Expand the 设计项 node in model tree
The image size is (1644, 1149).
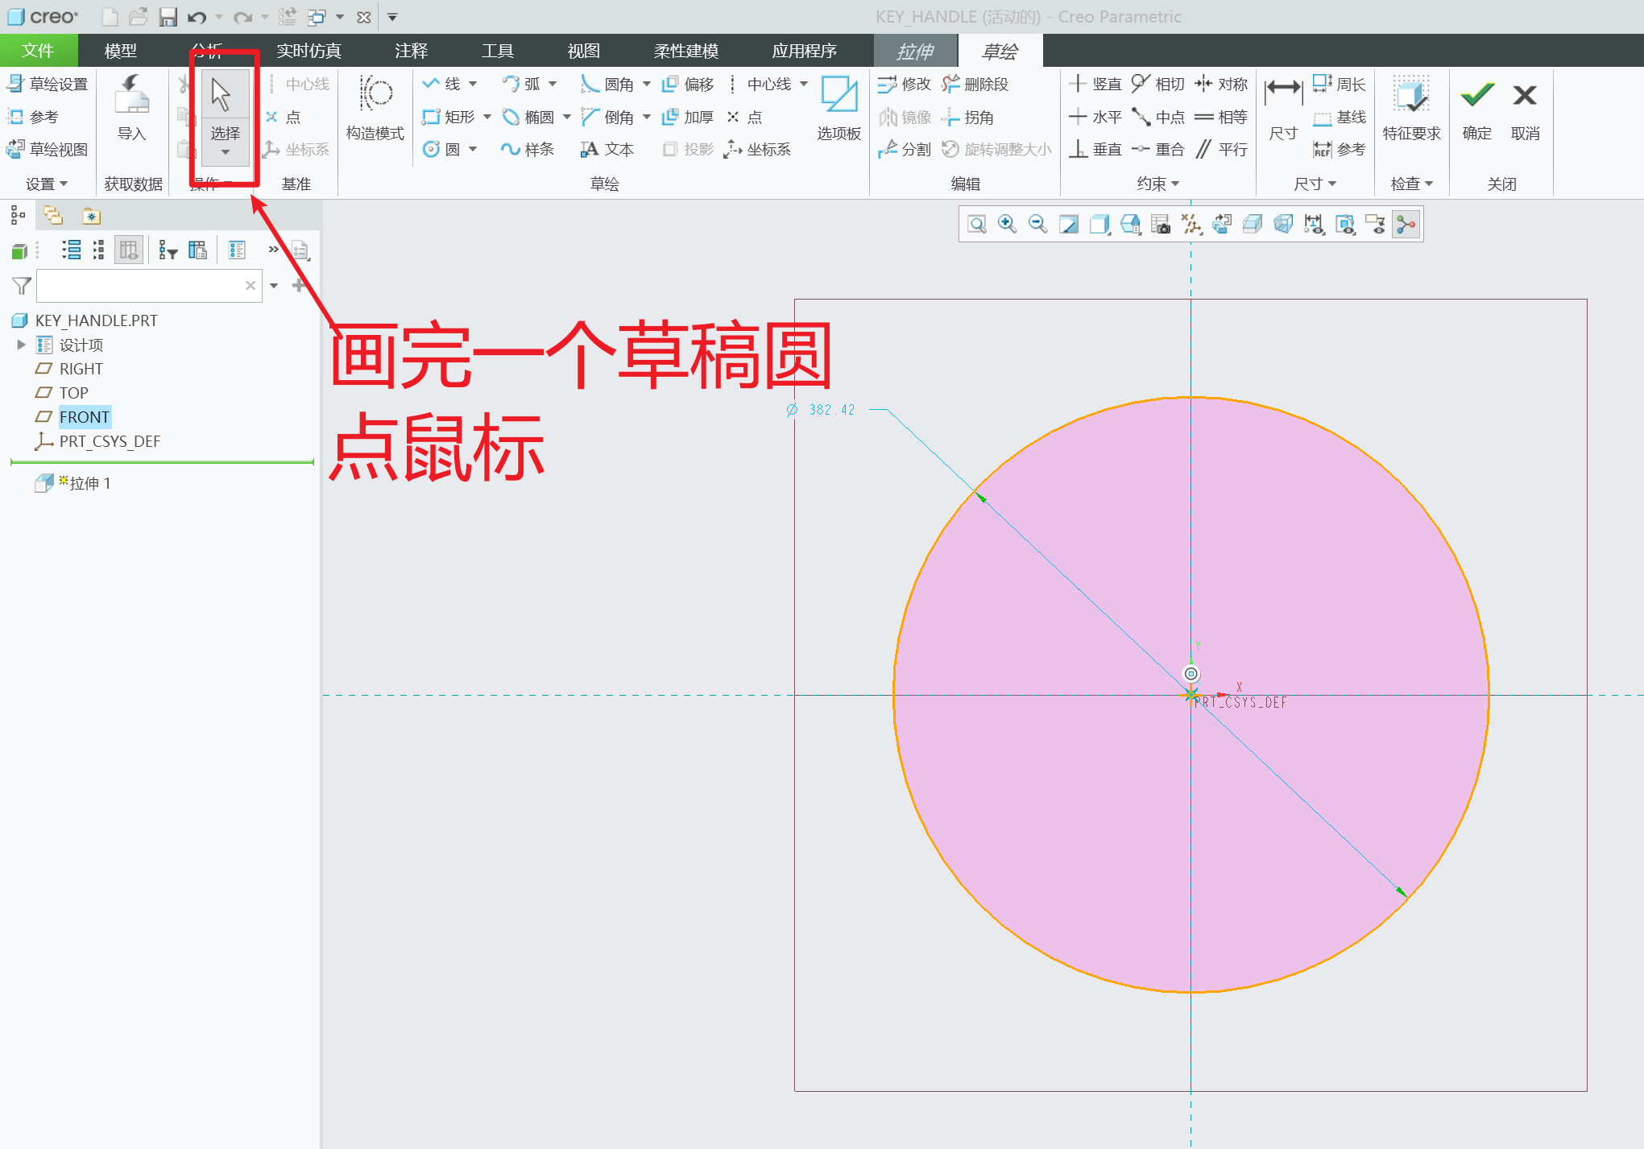[21, 345]
